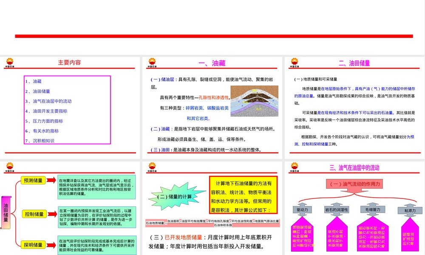Select the gray arrow box 粘滞力
Image resolution: width=425 pixels, height=255 pixels.
pos(410,210)
